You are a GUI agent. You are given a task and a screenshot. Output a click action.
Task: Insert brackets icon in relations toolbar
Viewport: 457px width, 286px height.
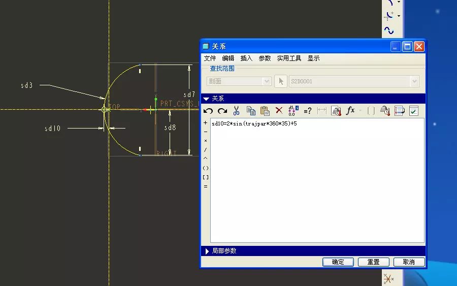pyautogui.click(x=371, y=111)
